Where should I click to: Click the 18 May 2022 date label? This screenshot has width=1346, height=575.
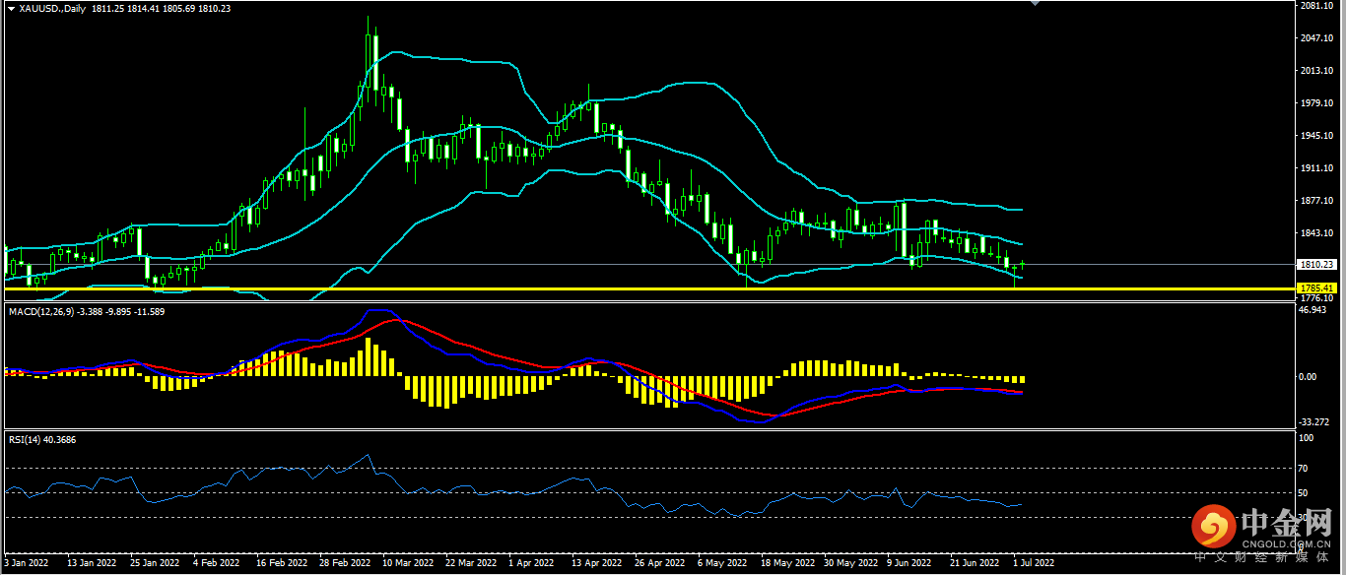(x=786, y=563)
